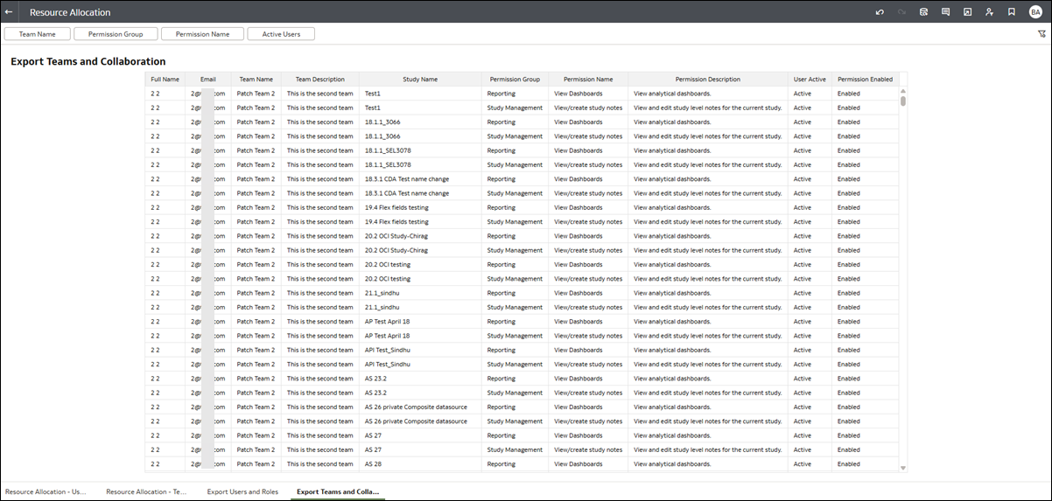This screenshot has height=501, width=1052.
Task: Click the vertical scrollbar thumb
Action: pyautogui.click(x=903, y=101)
